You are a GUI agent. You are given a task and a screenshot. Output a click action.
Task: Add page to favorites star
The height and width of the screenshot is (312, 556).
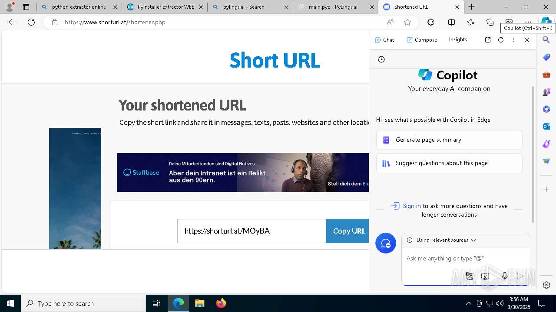407,22
